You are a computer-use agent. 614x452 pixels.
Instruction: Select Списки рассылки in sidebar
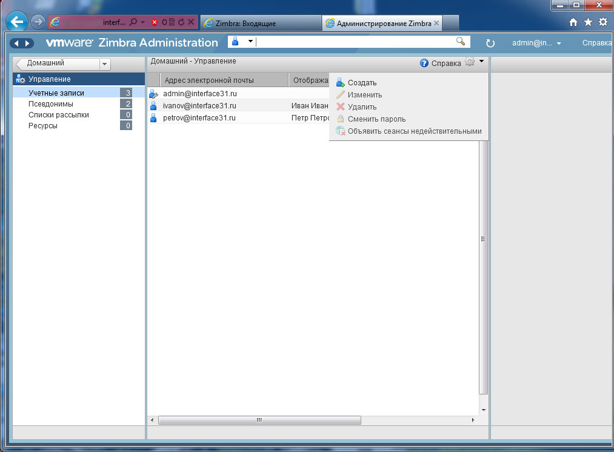pos(79,114)
